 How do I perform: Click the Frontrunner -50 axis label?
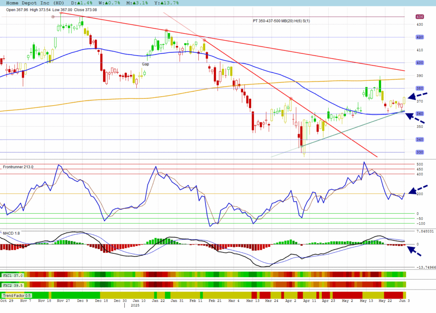coord(419,219)
